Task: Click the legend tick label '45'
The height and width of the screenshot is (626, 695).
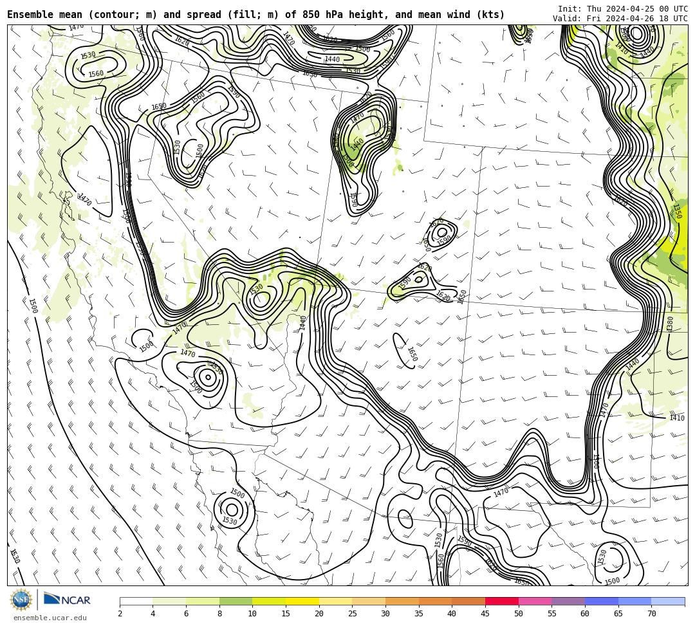Action: click(485, 614)
